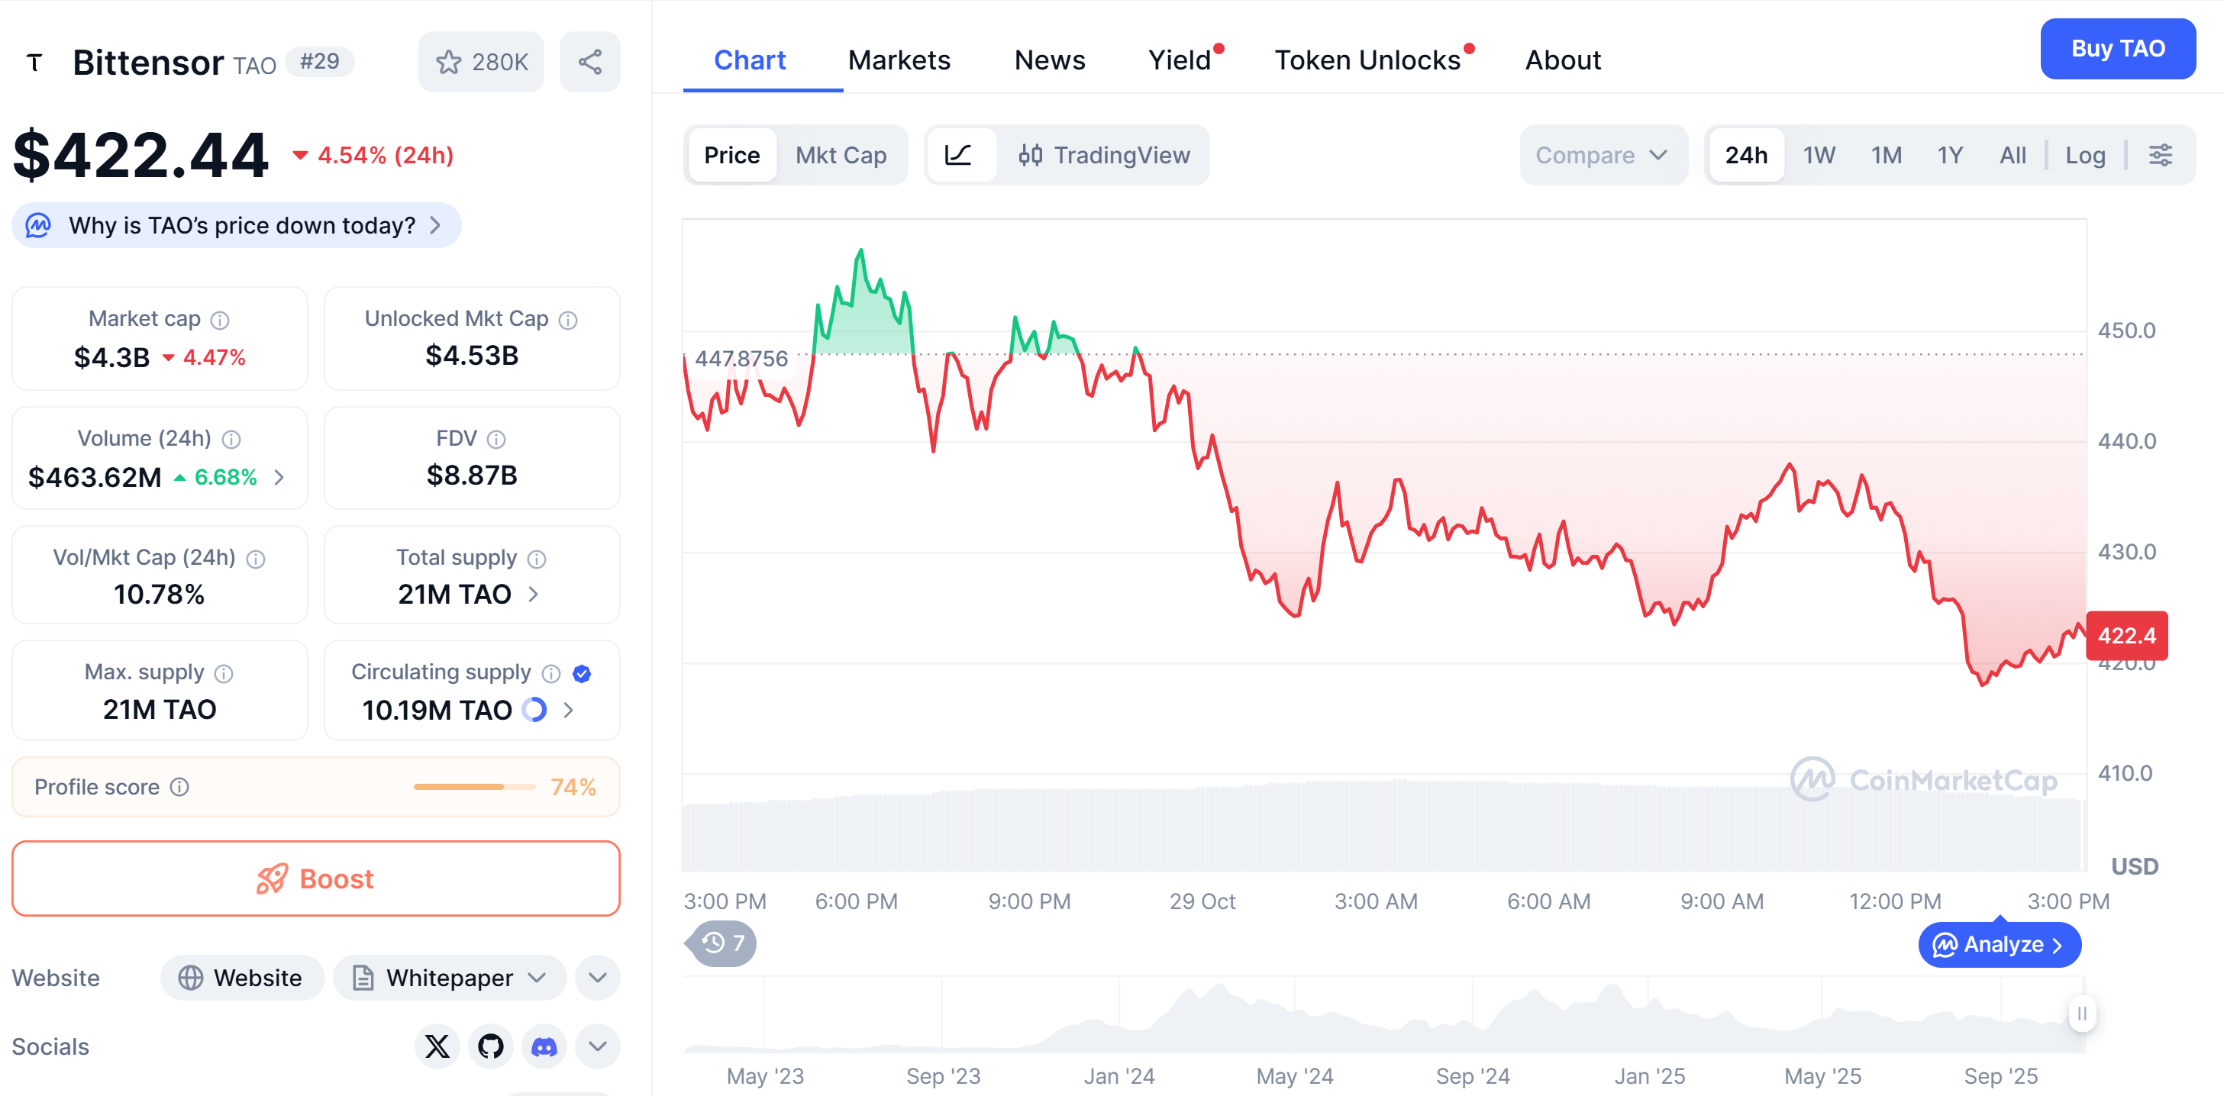Screen dimensions: 2224x1096
Task: Open the Token Unlocks tab
Action: click(1367, 60)
